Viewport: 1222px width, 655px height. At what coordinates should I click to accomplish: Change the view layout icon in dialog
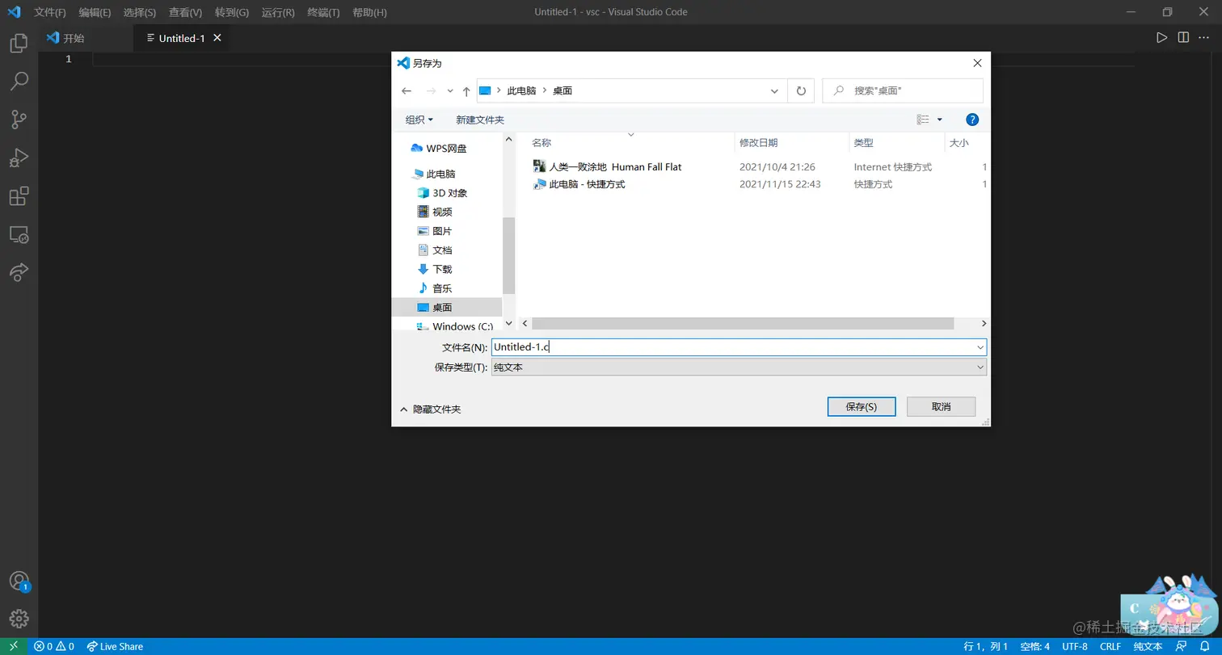(923, 120)
